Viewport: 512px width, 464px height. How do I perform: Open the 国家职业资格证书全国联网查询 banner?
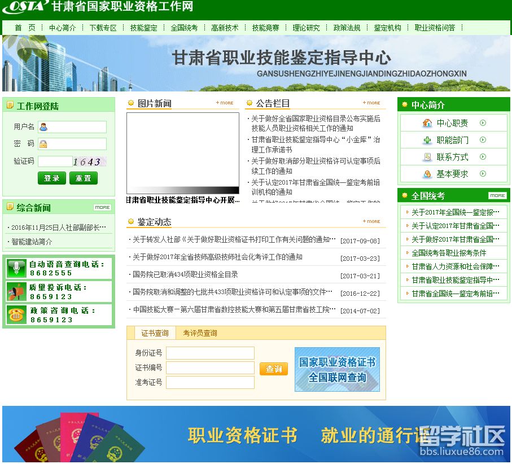click(x=338, y=369)
